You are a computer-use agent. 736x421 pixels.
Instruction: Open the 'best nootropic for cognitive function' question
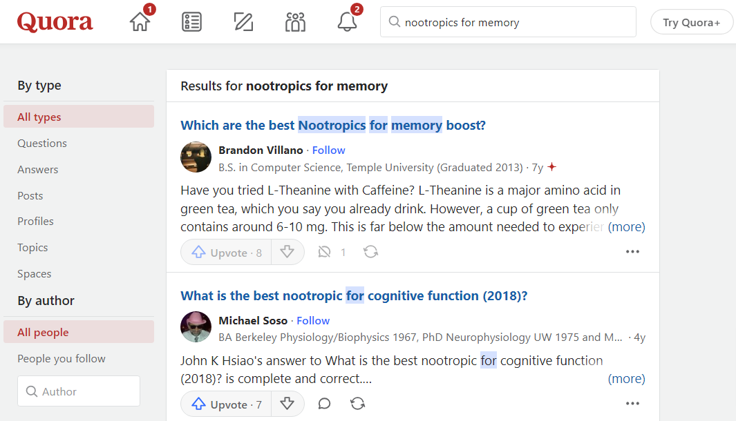354,296
